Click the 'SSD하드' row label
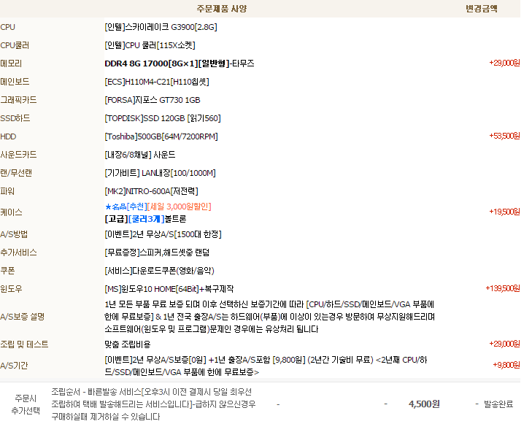The image size is (532, 424). click(x=15, y=118)
